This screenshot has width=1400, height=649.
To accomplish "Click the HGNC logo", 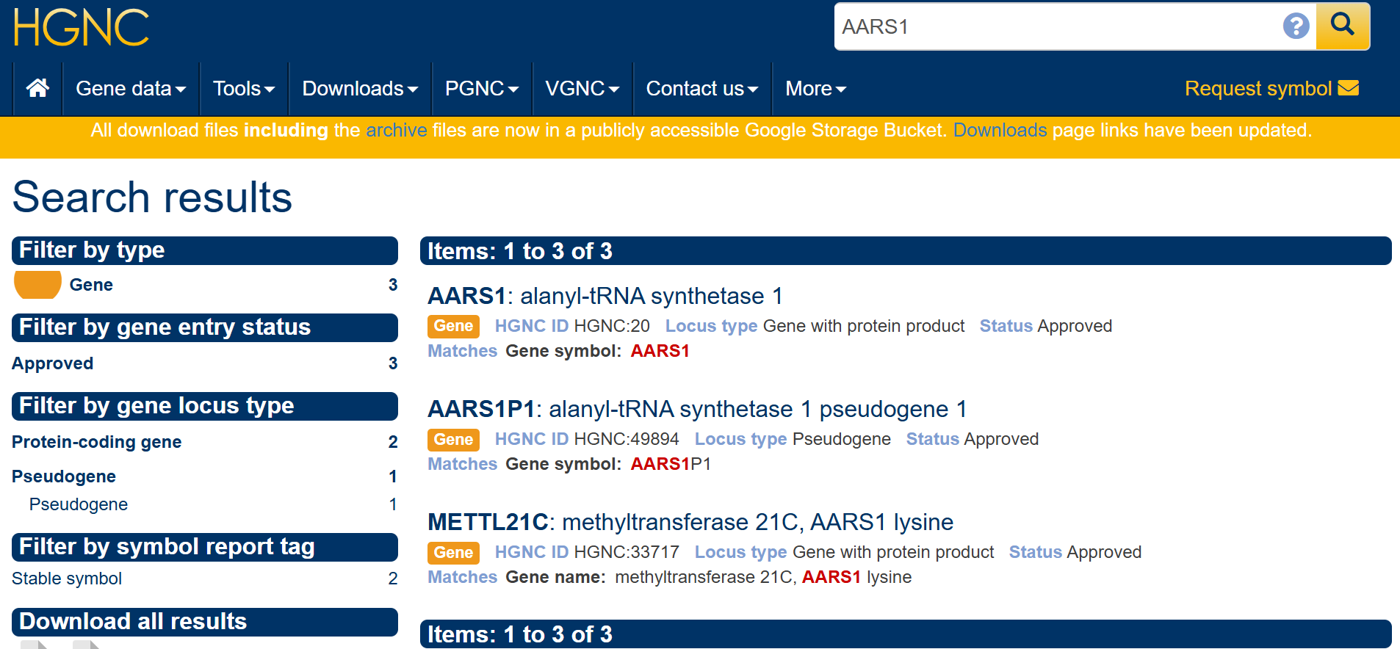I will click(x=81, y=28).
